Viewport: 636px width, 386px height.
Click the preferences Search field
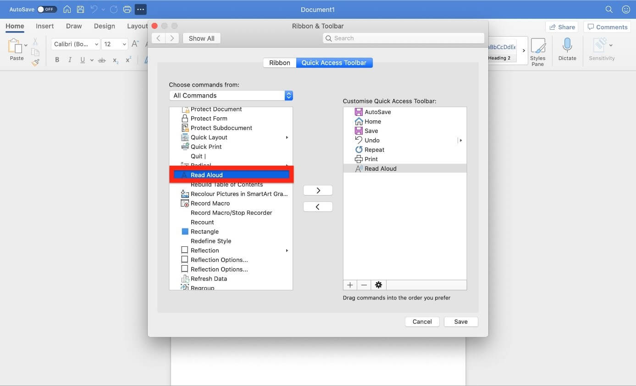click(404, 38)
